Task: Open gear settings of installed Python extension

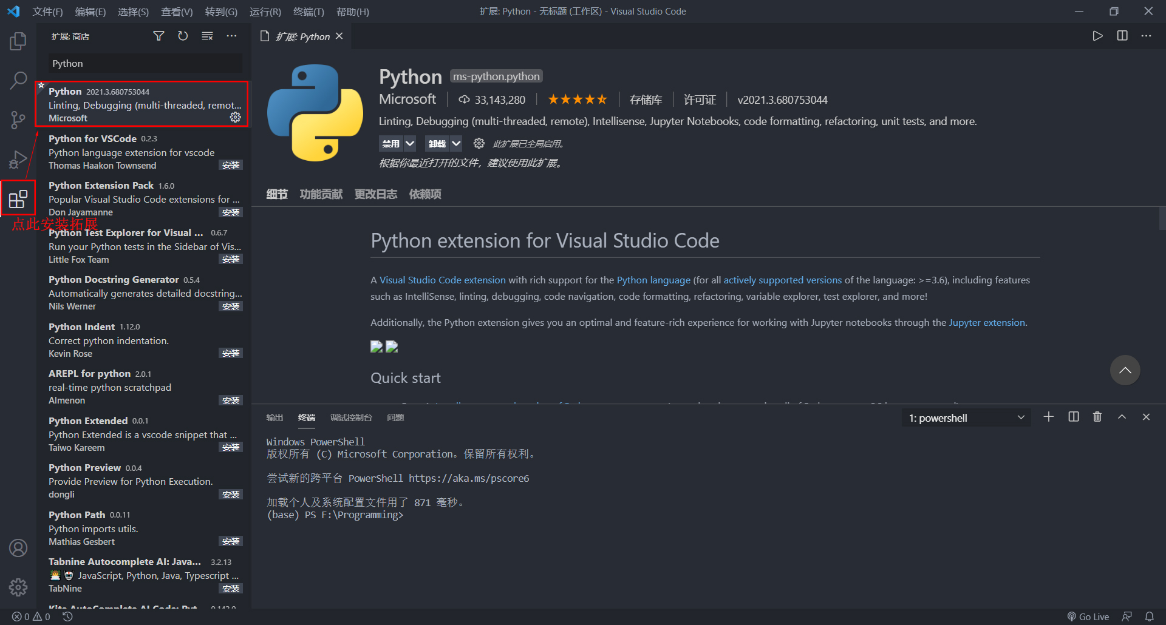Action: coord(236,117)
